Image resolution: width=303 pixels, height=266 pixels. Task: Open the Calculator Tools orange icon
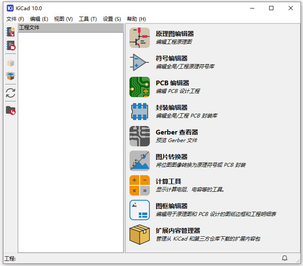point(140,185)
